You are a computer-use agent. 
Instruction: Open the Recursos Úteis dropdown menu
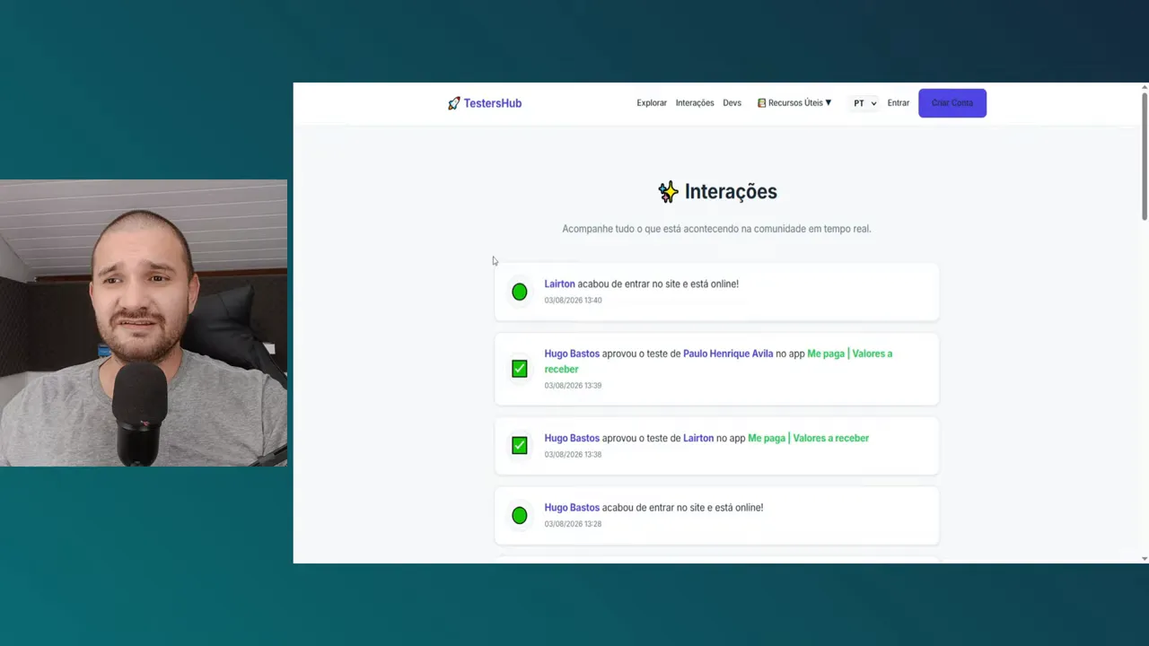794,103
